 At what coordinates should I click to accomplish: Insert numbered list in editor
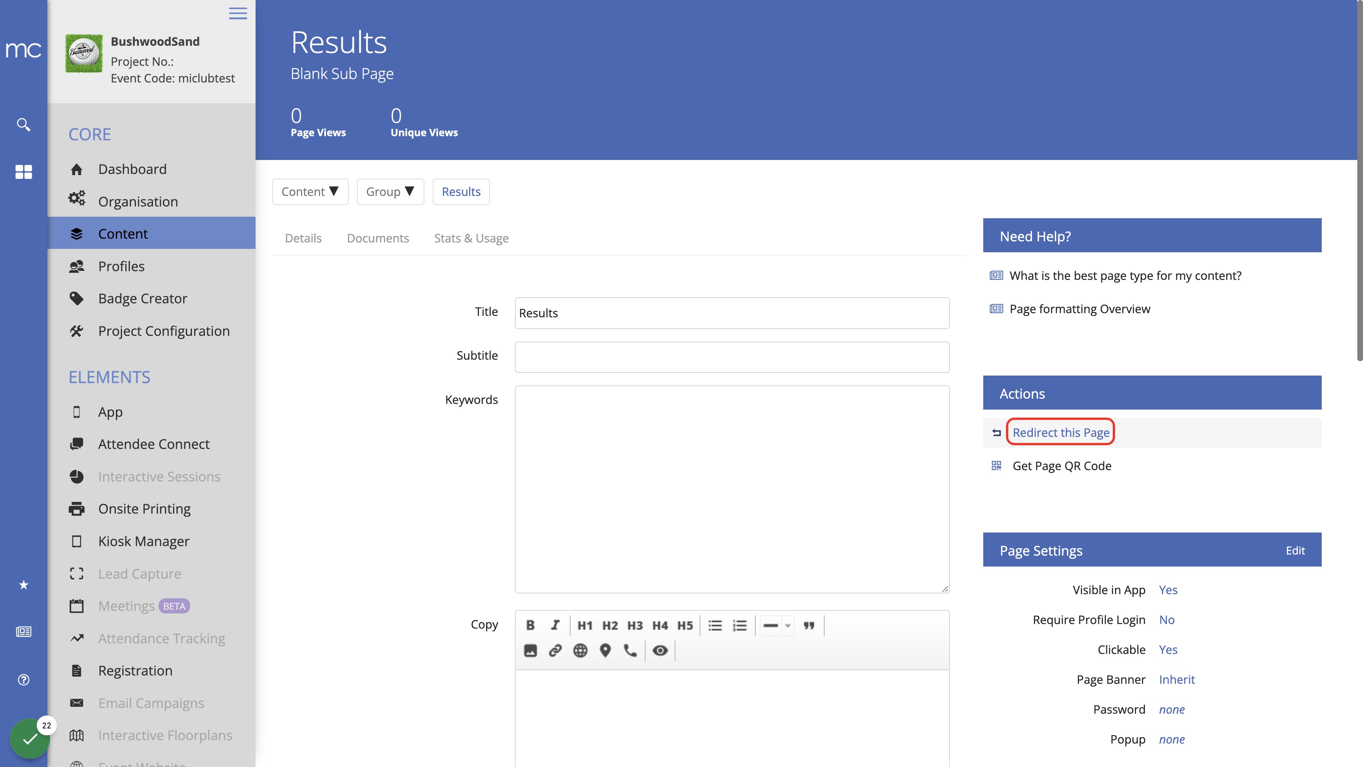point(740,625)
